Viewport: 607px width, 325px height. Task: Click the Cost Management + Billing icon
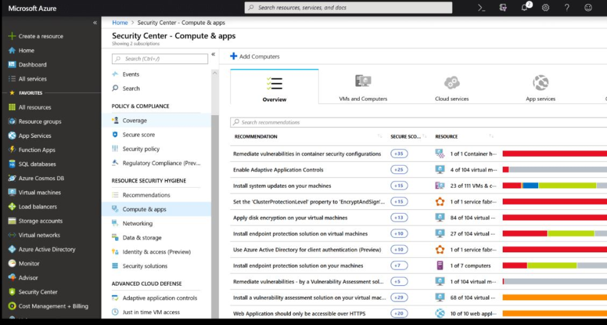[12, 306]
